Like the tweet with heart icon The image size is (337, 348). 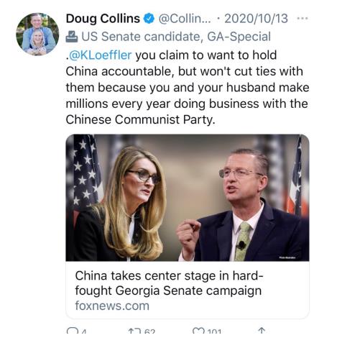coord(198,331)
